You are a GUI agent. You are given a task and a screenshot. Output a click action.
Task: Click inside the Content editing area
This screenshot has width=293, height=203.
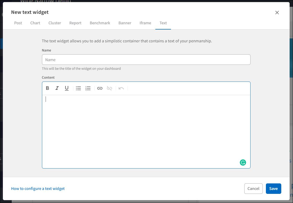pos(146,125)
